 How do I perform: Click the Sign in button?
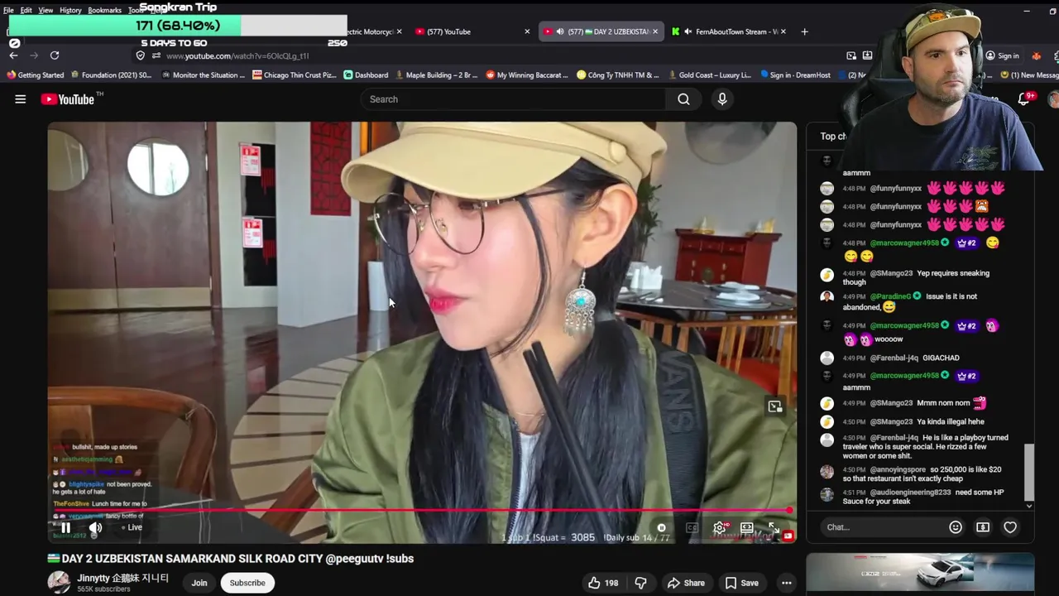pyautogui.click(x=1002, y=55)
